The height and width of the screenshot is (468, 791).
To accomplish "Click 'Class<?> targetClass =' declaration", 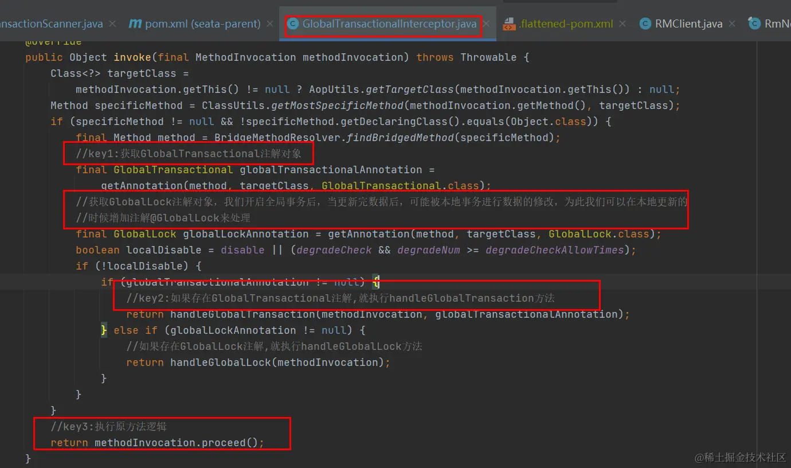I will 120,73.
